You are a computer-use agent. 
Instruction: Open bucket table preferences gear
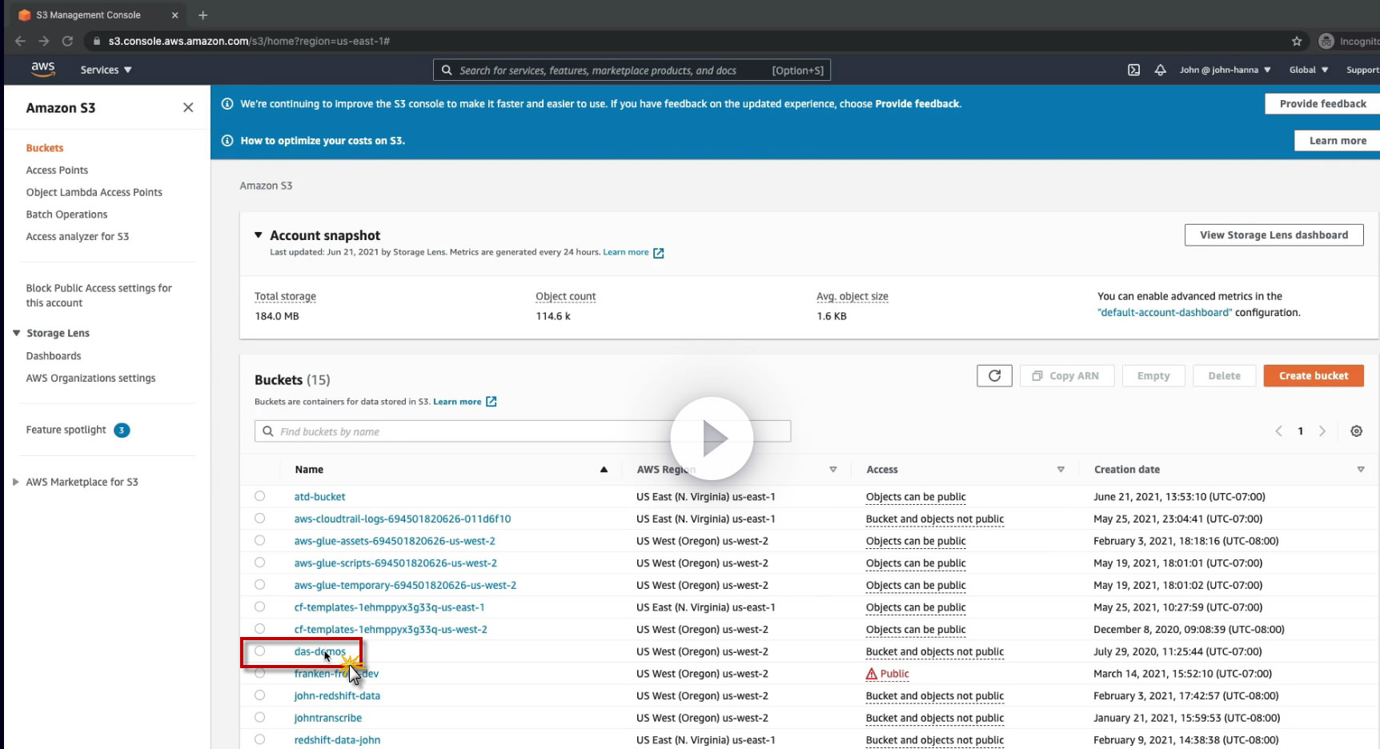(x=1356, y=431)
